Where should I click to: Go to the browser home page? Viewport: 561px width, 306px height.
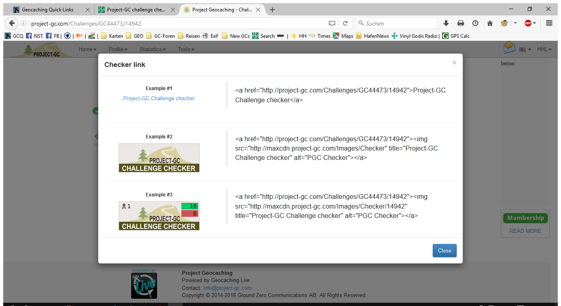[490, 24]
